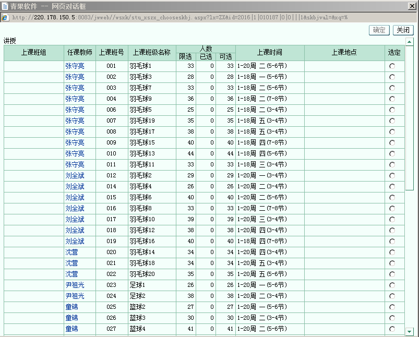Click the 任课教师 column header

point(80,53)
